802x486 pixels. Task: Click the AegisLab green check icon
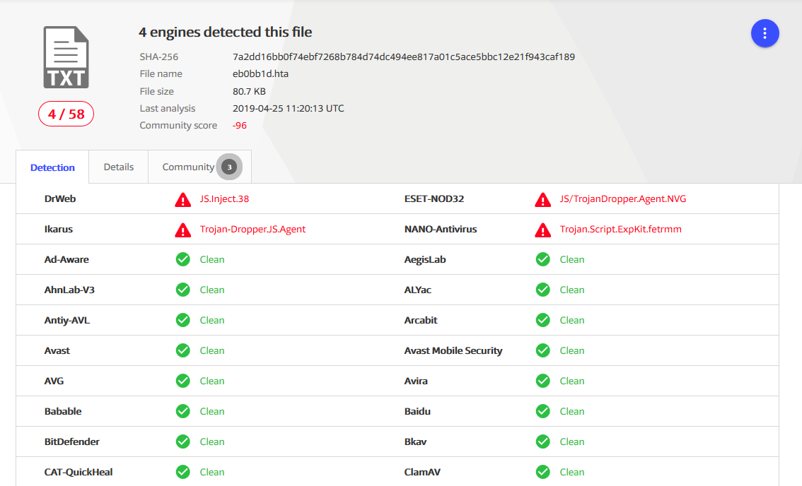click(542, 260)
